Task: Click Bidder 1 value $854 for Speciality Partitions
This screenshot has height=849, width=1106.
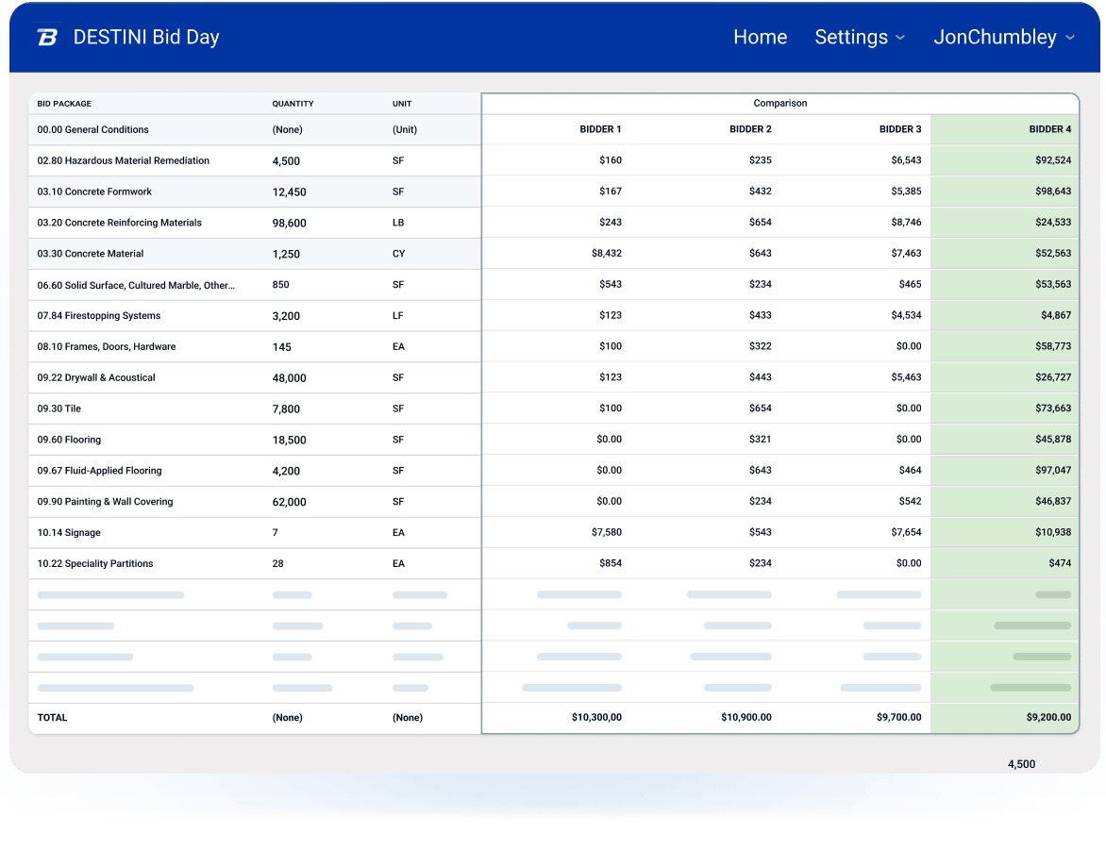Action: coord(611,563)
